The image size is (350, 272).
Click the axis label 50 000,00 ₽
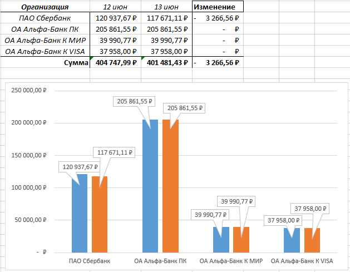tap(31, 220)
